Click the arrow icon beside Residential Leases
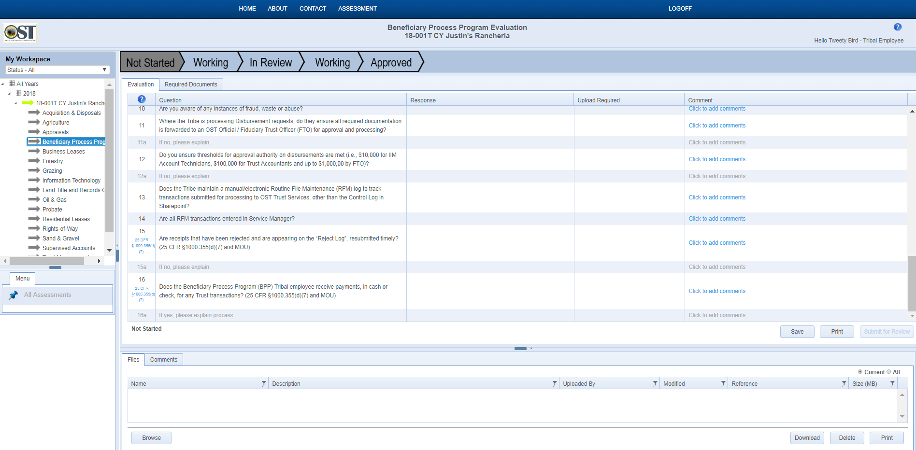 [34, 219]
